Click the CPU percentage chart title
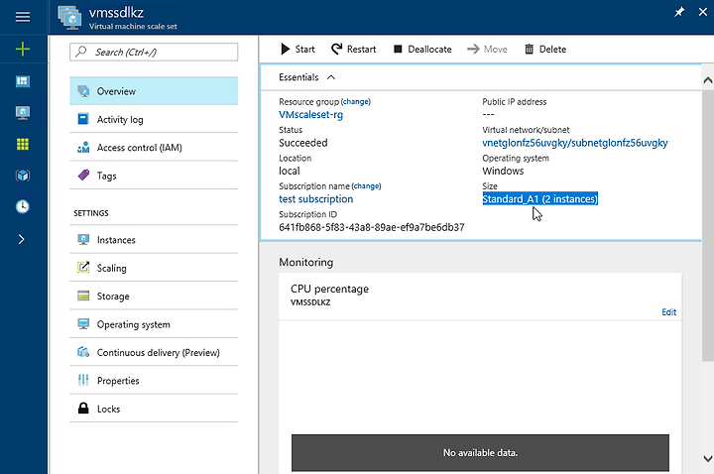This screenshot has height=474, width=714. coord(329,289)
